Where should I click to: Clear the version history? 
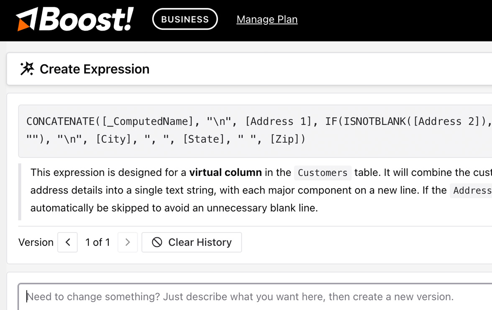192,242
